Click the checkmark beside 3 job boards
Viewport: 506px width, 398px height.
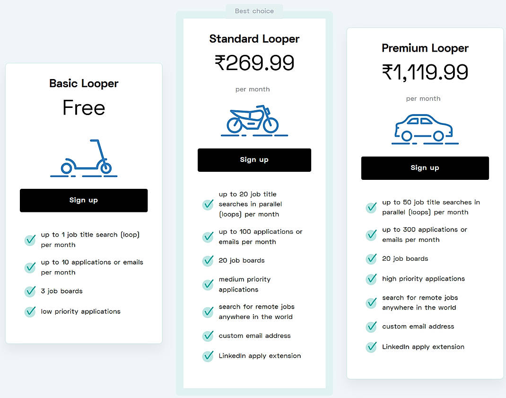pos(30,292)
